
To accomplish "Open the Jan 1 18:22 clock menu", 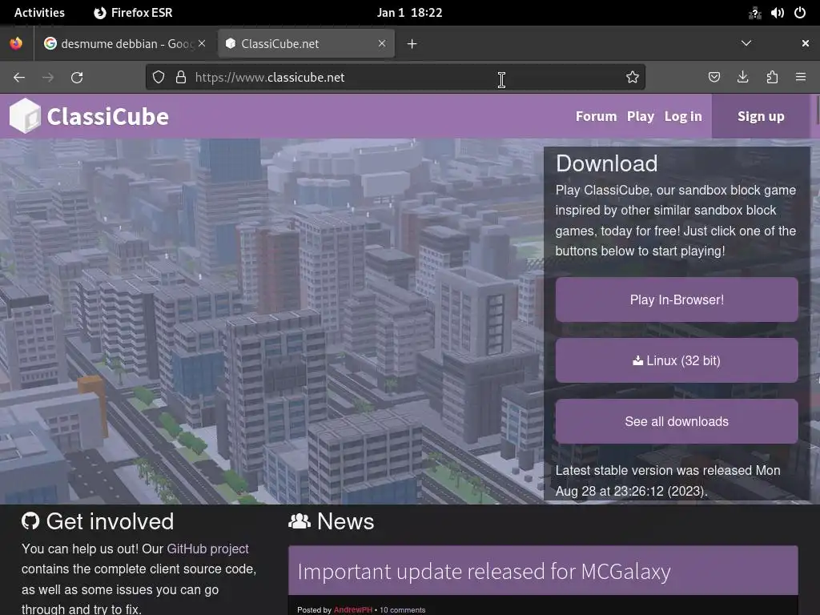I will pos(409,13).
